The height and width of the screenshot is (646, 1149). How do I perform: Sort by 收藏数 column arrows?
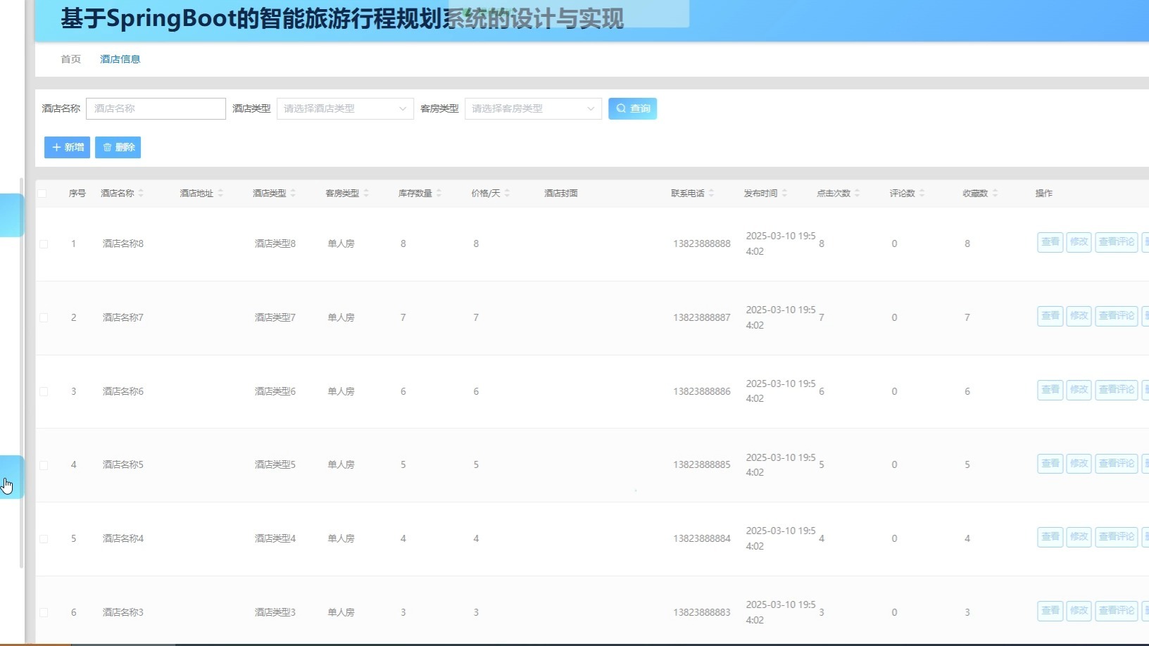(x=995, y=193)
